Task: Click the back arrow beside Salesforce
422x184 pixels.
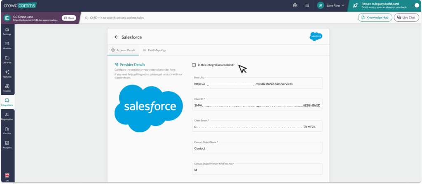Action: tap(116, 37)
